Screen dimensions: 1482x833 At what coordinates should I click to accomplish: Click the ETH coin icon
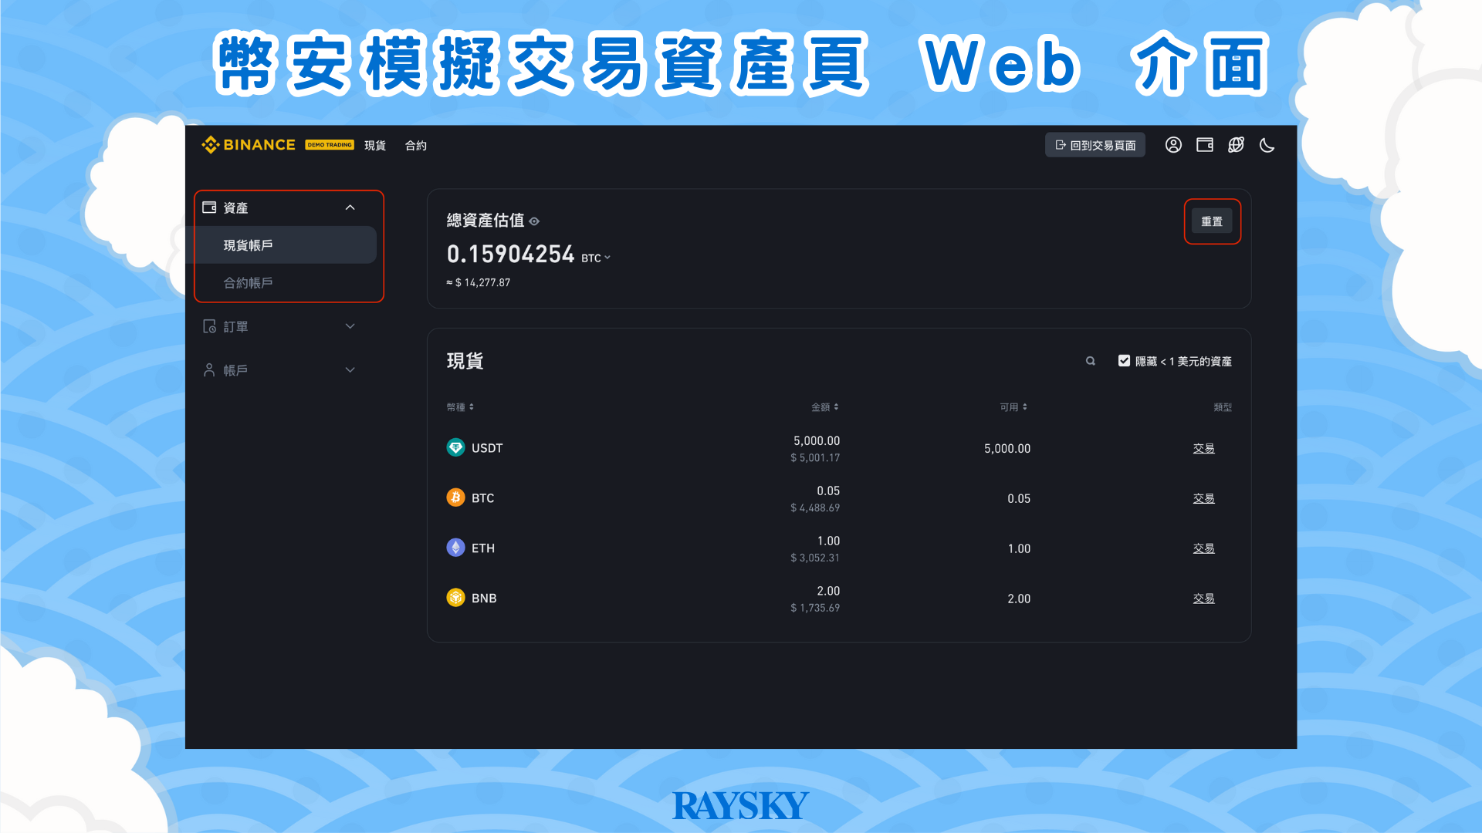(x=455, y=548)
